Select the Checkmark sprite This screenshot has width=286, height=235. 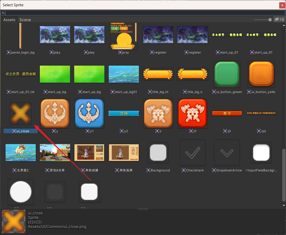tap(192, 153)
